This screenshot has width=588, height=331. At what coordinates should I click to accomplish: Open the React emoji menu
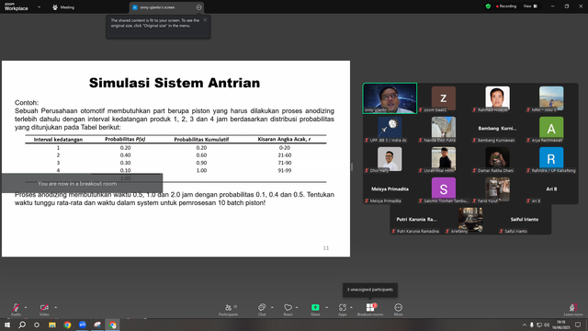[x=288, y=309]
